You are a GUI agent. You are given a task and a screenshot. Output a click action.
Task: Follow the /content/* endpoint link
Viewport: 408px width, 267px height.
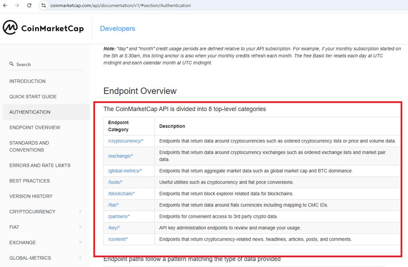(x=118, y=240)
